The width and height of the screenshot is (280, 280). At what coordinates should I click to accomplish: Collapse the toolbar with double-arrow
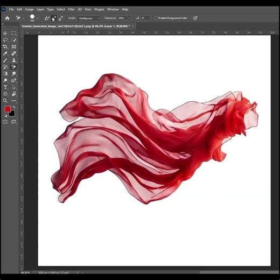pyautogui.click(x=3, y=24)
